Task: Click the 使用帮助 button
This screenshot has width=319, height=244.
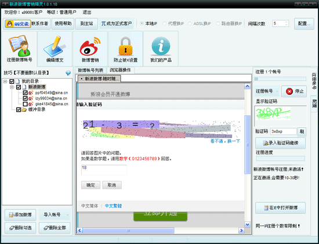Action: (63, 24)
